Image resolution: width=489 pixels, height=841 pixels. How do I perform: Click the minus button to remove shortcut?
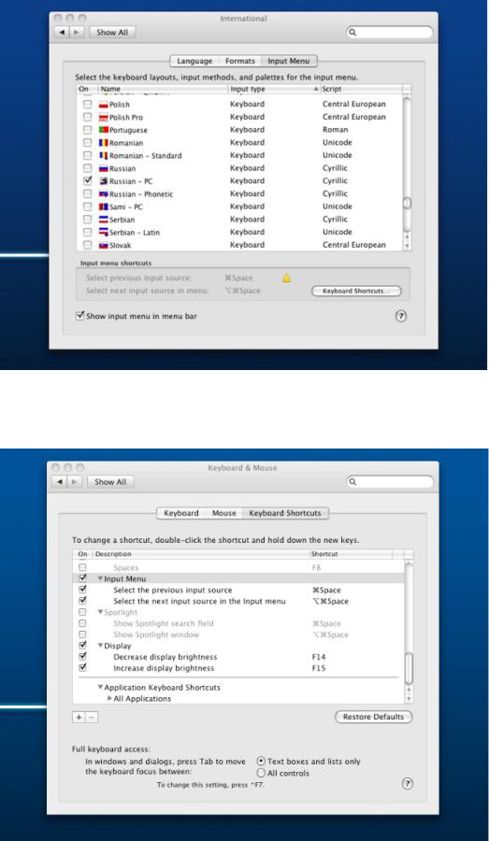(92, 717)
